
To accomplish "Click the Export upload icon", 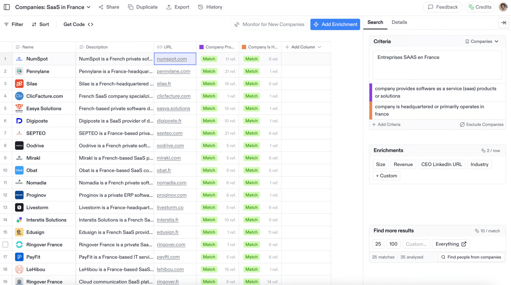I will [x=169, y=7].
